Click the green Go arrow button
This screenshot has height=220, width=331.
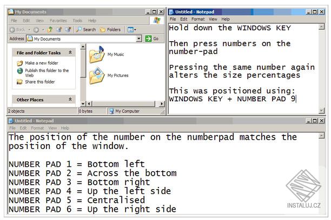click(x=148, y=38)
